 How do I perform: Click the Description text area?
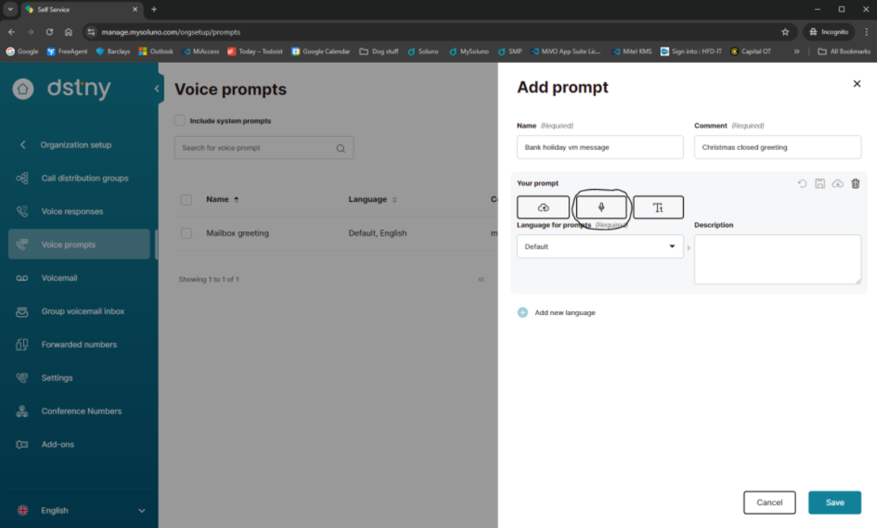pyautogui.click(x=777, y=260)
